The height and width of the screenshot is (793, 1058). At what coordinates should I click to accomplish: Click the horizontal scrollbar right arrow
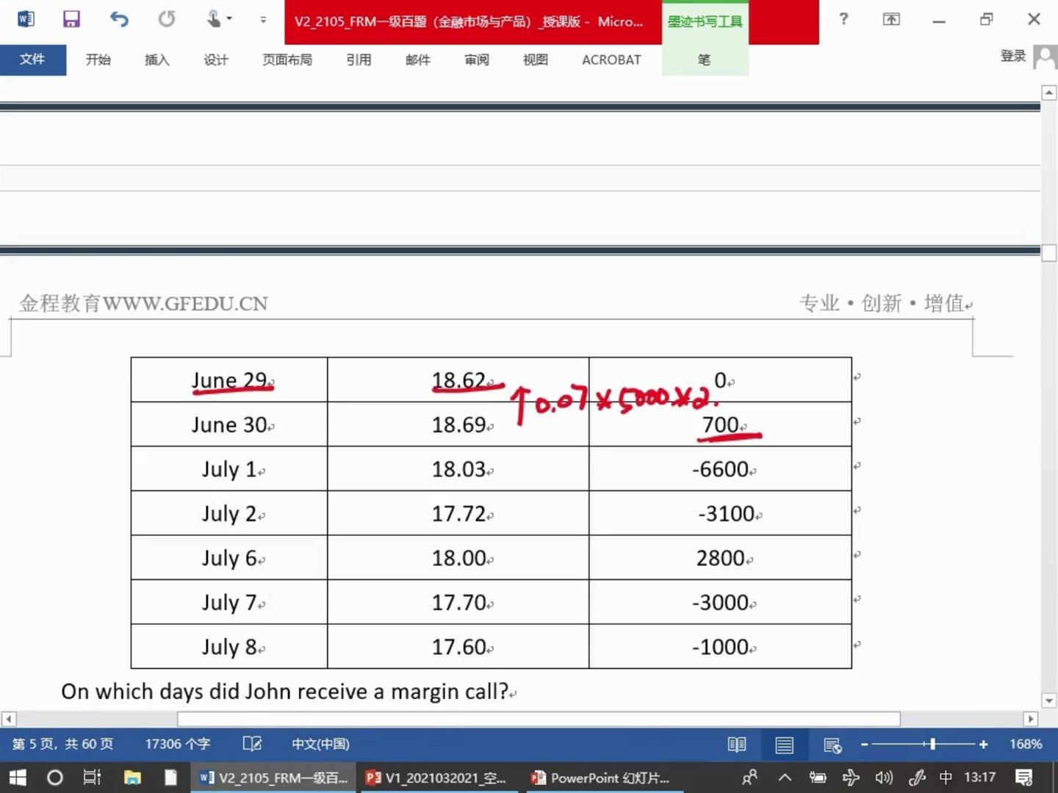click(x=1030, y=719)
